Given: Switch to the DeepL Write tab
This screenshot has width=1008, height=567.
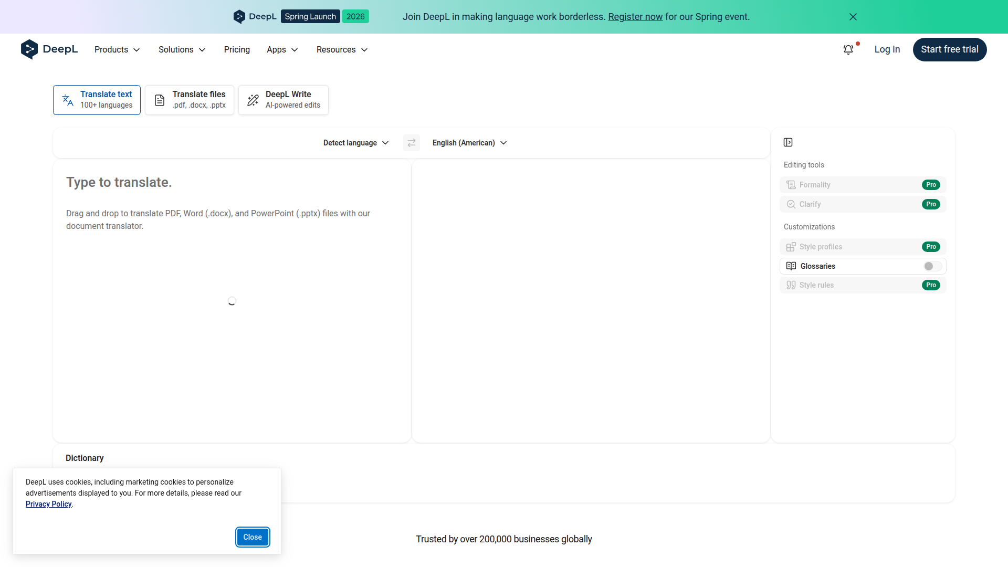Looking at the screenshot, I should tap(283, 100).
